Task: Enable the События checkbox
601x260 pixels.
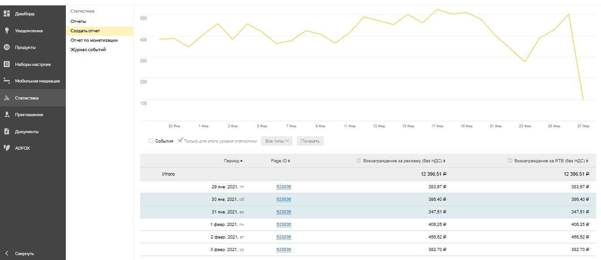Action: 151,141
